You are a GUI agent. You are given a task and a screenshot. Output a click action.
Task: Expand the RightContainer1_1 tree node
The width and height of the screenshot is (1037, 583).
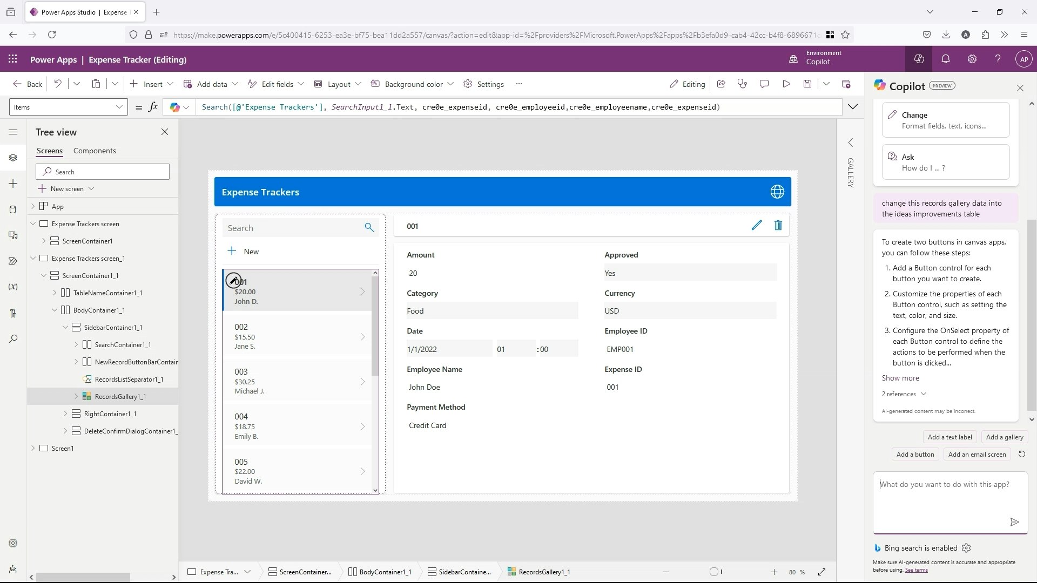tap(65, 414)
